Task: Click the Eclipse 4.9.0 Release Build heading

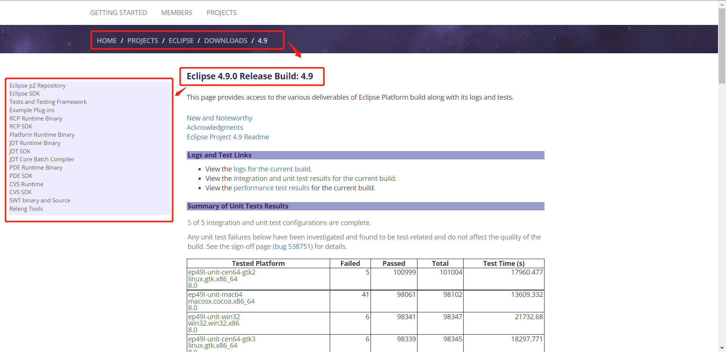Action: coord(250,76)
